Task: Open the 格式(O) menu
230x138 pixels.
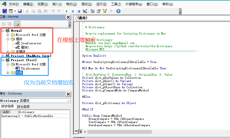Action: [x=71, y=4]
